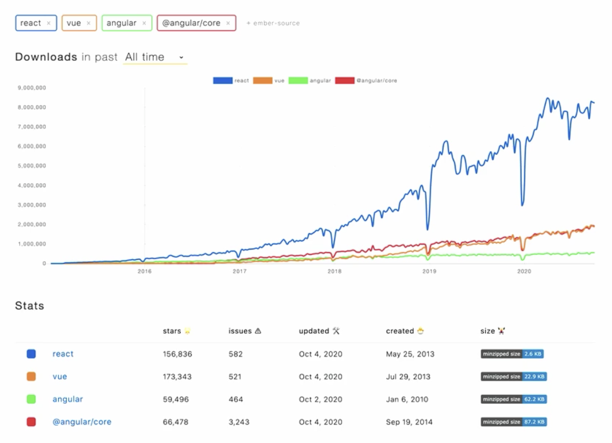This screenshot has height=443, width=612.
Task: Click the warning icon beside issues header
Action: (258, 331)
